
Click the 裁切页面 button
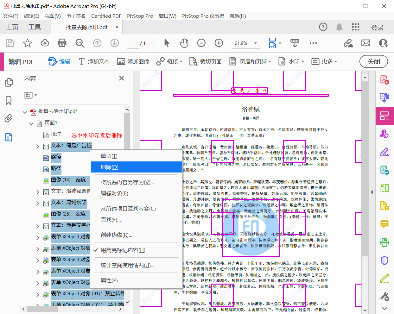[205, 61]
